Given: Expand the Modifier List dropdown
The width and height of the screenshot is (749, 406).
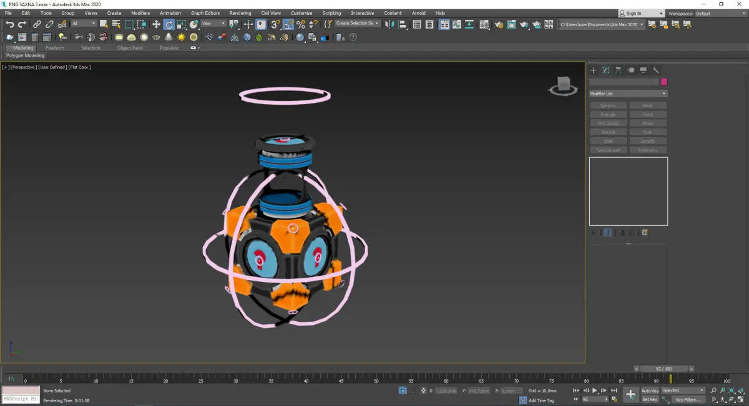Looking at the screenshot, I should pos(629,94).
